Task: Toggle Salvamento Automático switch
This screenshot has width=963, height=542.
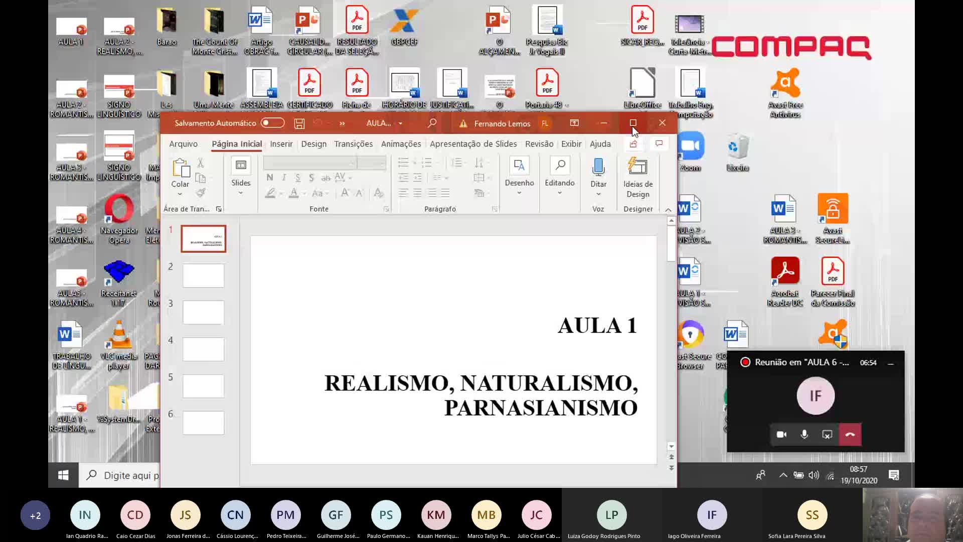Action: click(272, 123)
